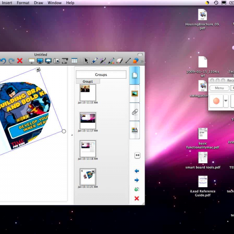Viewport: 234px width, 234px height.
Task: Move sidebar with double-arrow button
Action: (137, 155)
